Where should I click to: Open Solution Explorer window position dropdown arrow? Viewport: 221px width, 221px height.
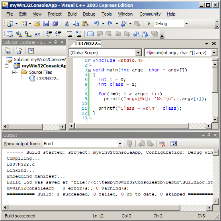click(x=50, y=42)
